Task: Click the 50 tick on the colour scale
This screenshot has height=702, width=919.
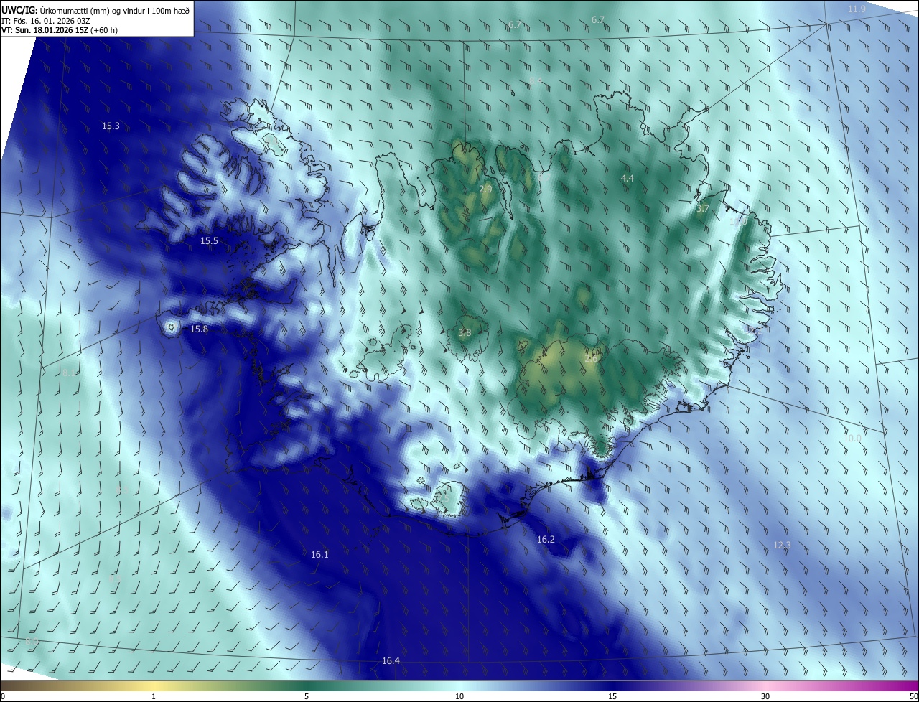Action: (913, 697)
